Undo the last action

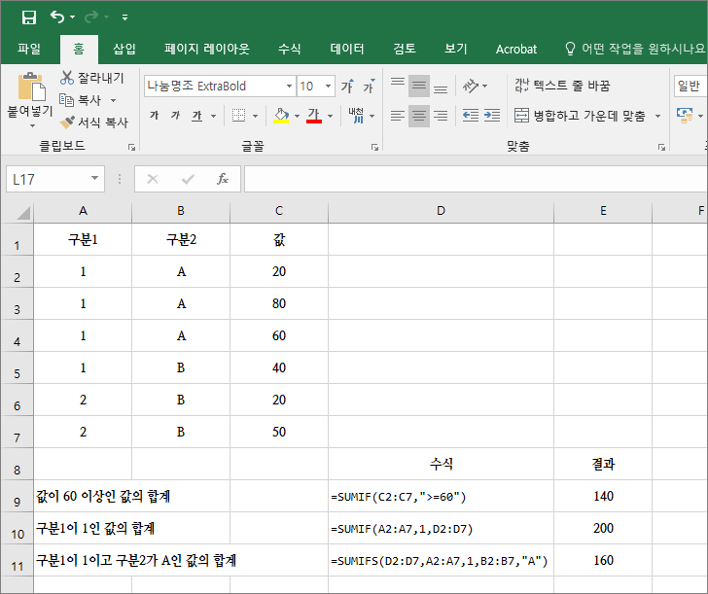57,17
